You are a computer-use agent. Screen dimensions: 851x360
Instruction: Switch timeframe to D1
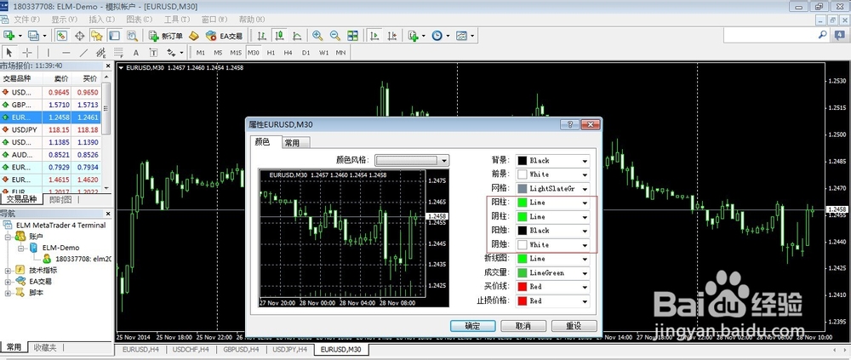tap(306, 53)
